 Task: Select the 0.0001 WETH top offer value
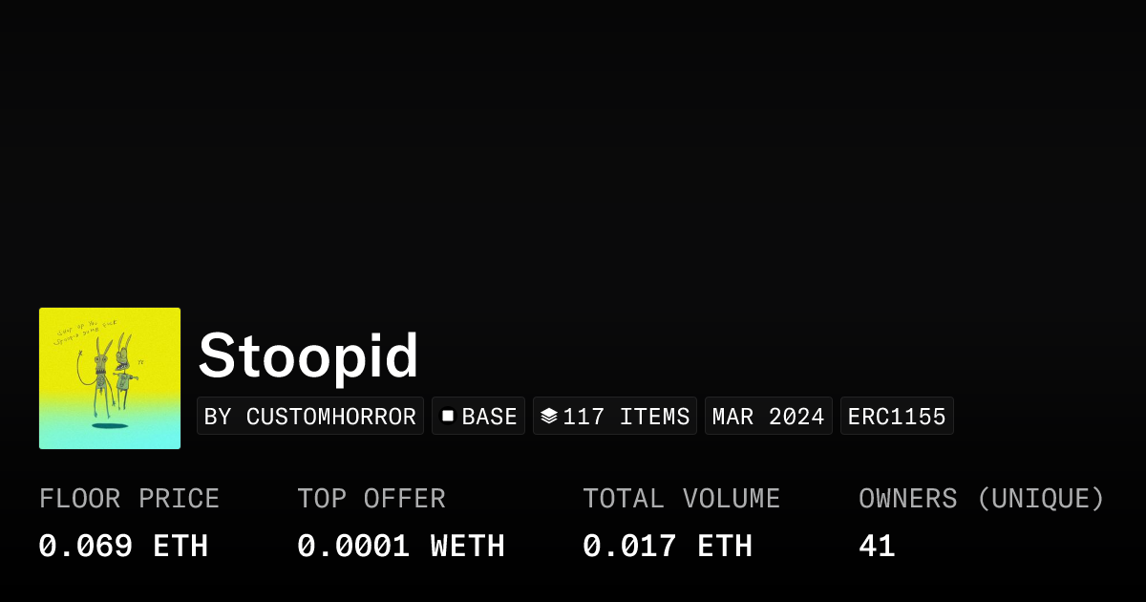tap(401, 547)
